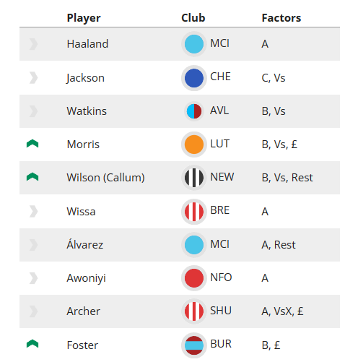345x362 pixels.
Task: Click the grey chevron next to Haaland
Action: point(33,44)
